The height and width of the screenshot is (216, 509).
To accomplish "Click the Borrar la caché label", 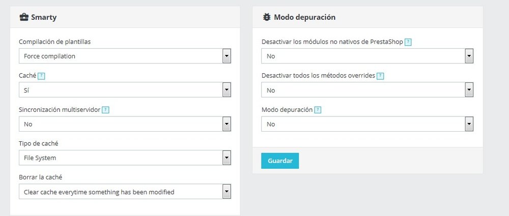I will (x=40, y=177).
